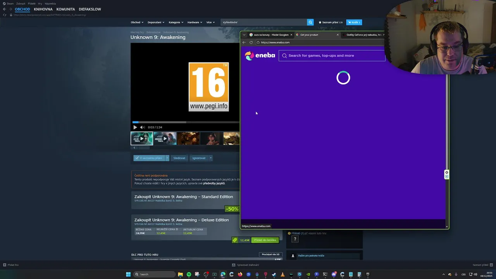This screenshot has width=496, height=279.
Task: Click the eneba.com address bar
Action: coord(320,42)
